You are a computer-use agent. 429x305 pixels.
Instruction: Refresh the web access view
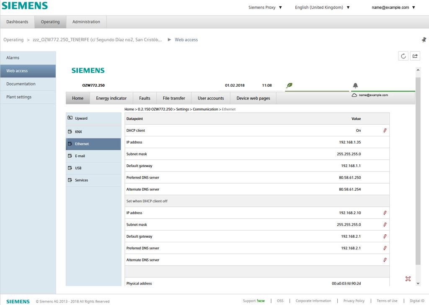(403, 56)
